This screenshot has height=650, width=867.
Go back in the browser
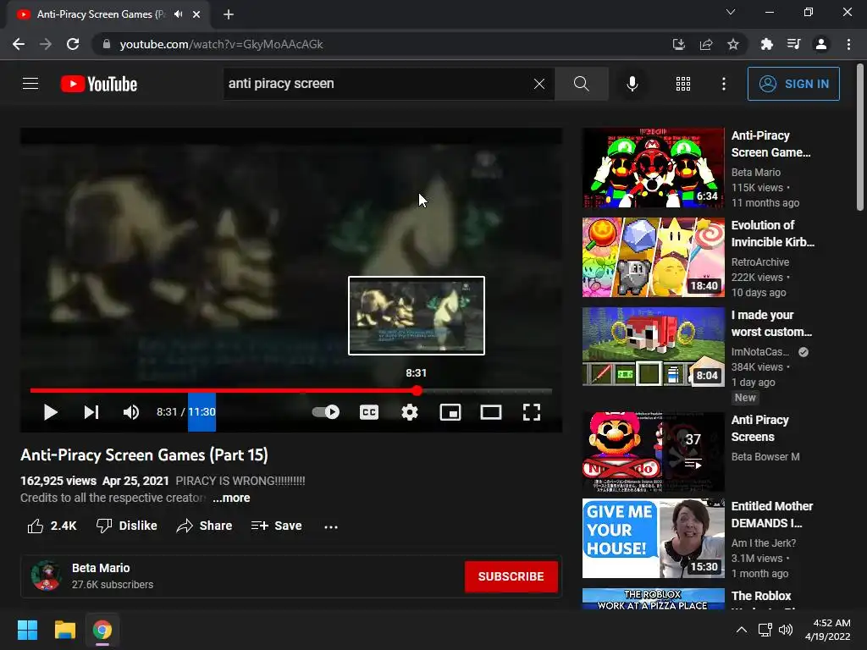[19, 44]
